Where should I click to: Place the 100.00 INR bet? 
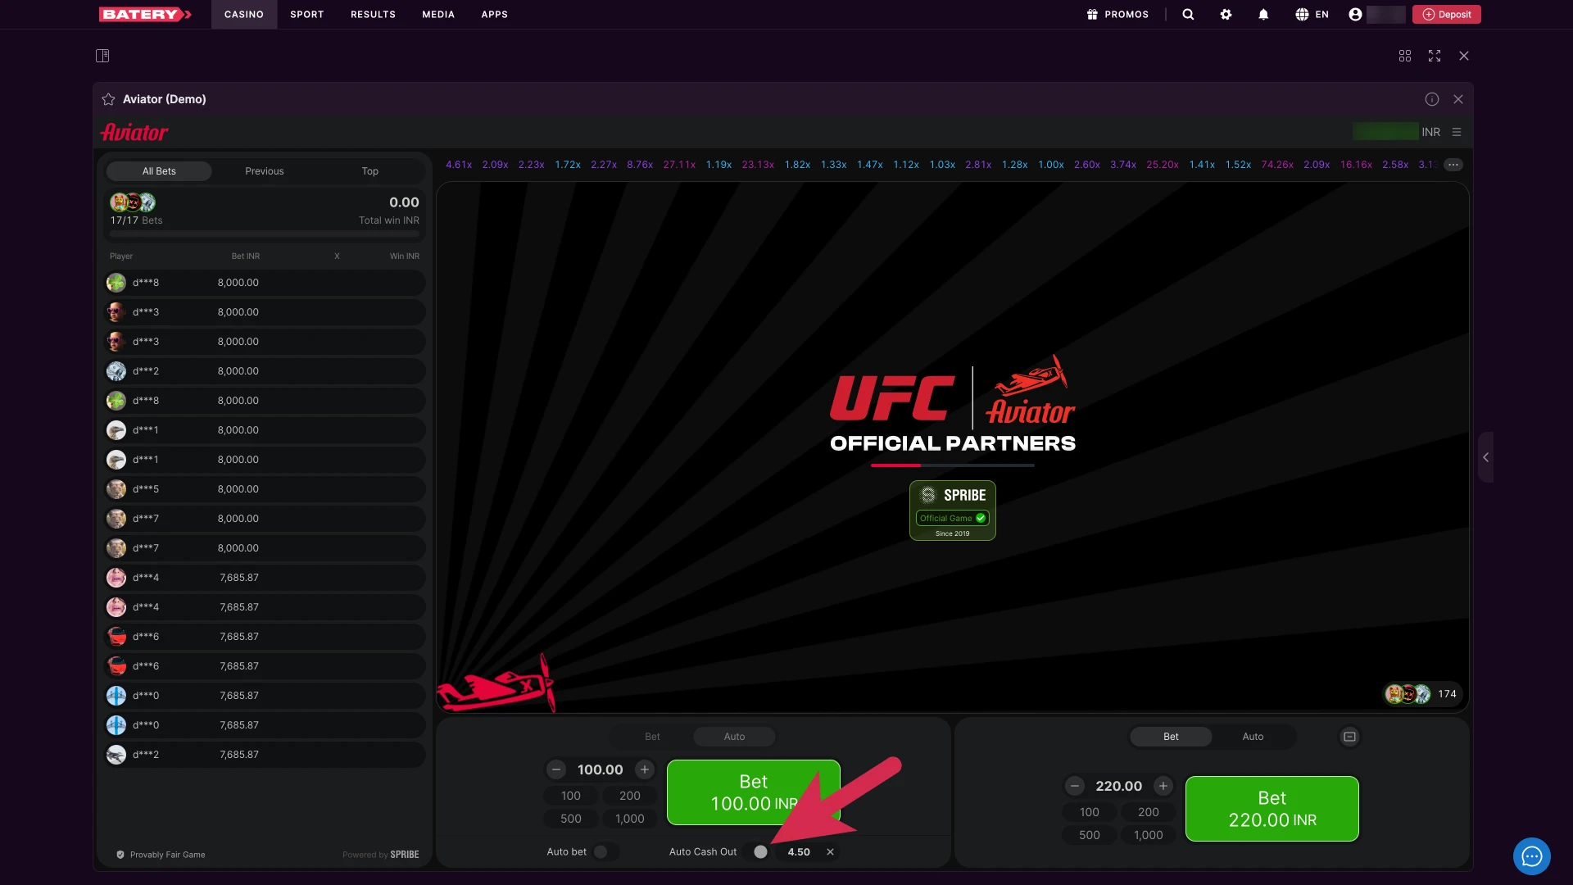(x=754, y=792)
